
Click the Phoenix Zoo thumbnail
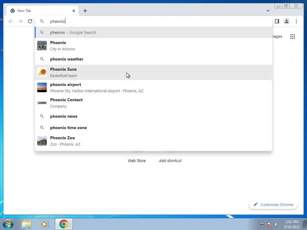point(42,141)
